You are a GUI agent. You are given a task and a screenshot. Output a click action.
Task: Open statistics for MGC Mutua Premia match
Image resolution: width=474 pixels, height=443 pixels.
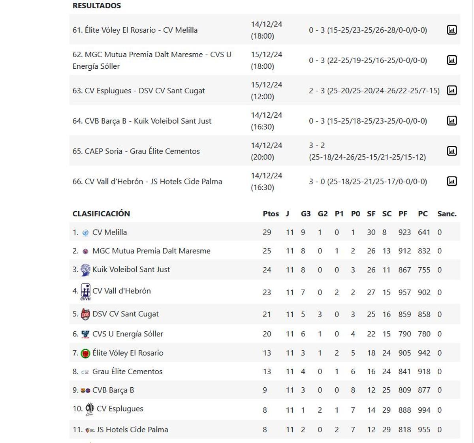(451, 60)
